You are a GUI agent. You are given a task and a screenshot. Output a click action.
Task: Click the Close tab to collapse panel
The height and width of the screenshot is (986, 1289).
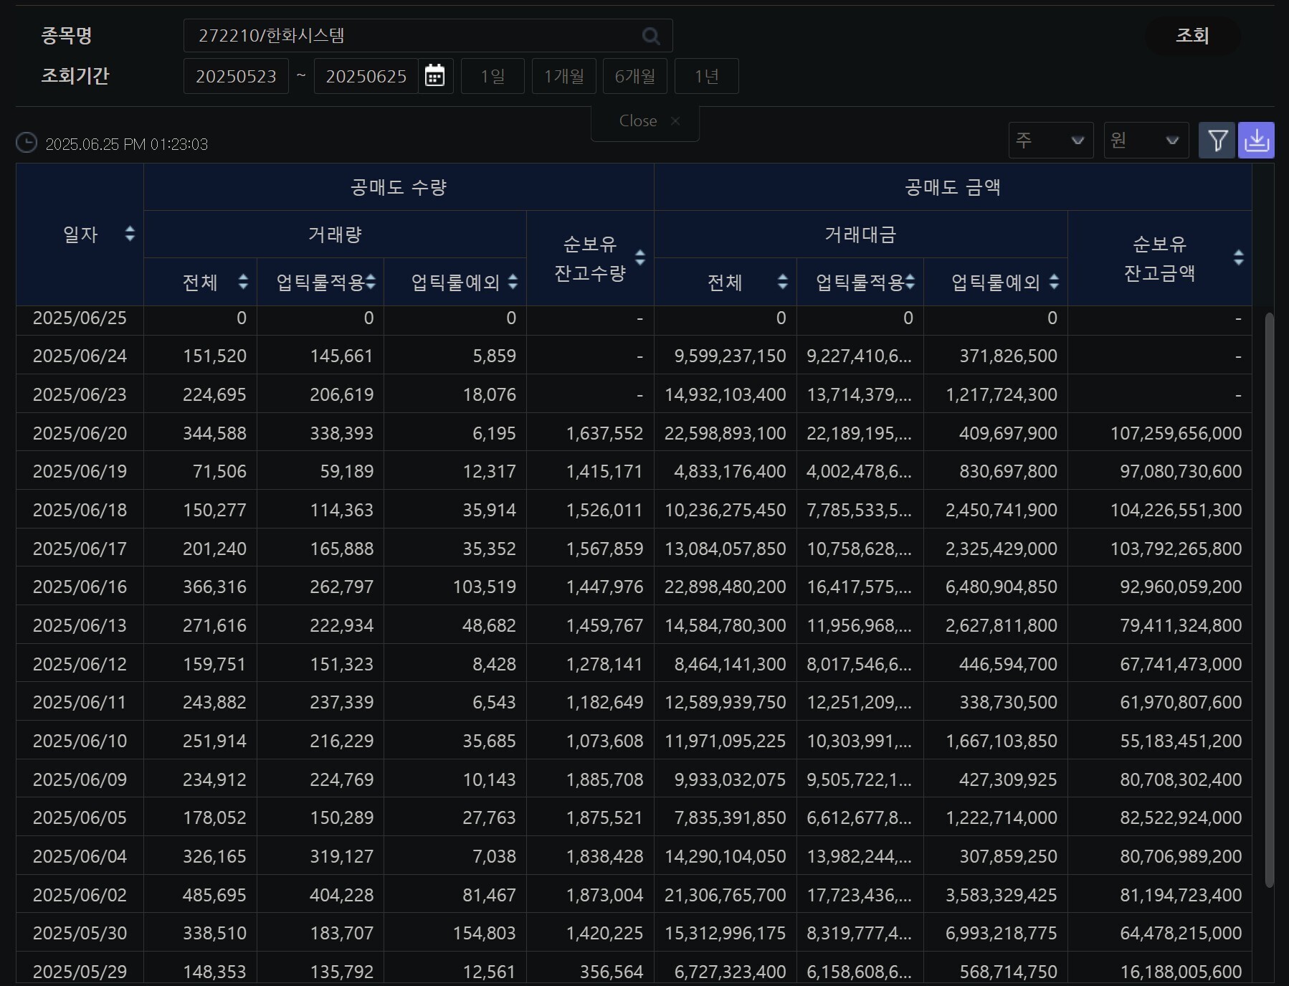645,121
